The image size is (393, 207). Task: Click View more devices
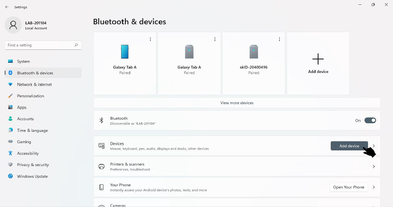pyautogui.click(x=237, y=103)
